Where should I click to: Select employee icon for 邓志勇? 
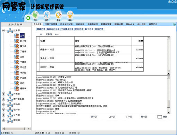click(x=16, y=67)
